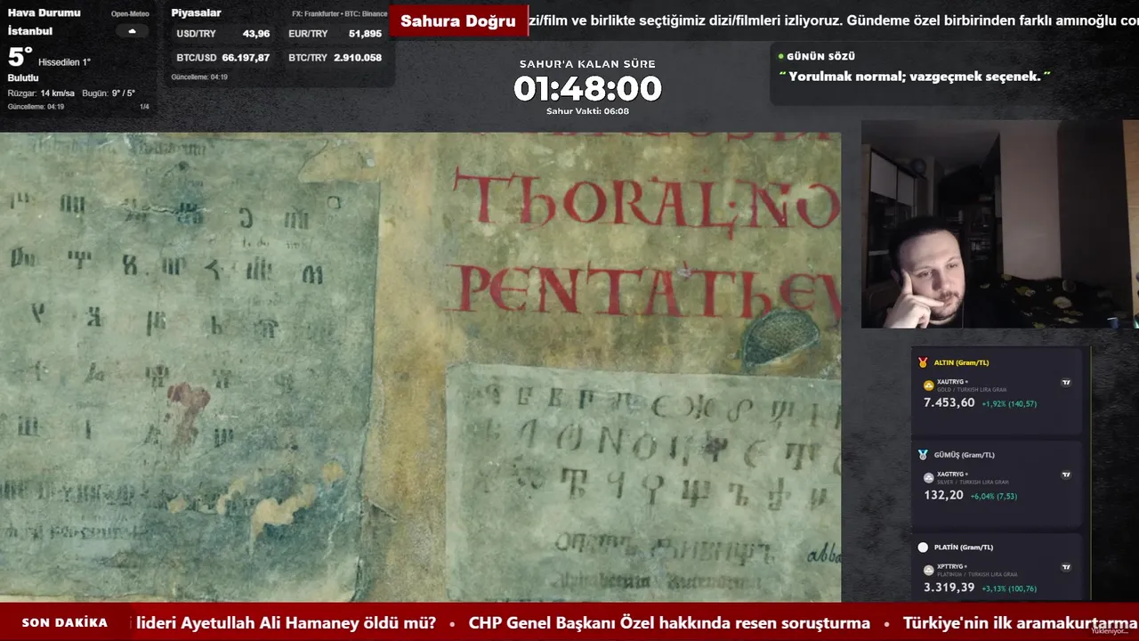Click the quote 'Yorulmak normal; vazgeçmek seçenek.'

pos(915,77)
